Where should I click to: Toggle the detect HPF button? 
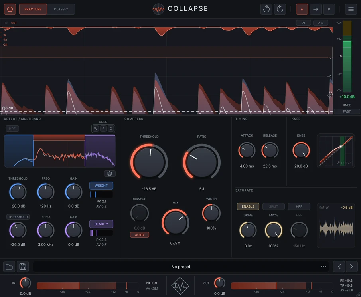pos(12,129)
